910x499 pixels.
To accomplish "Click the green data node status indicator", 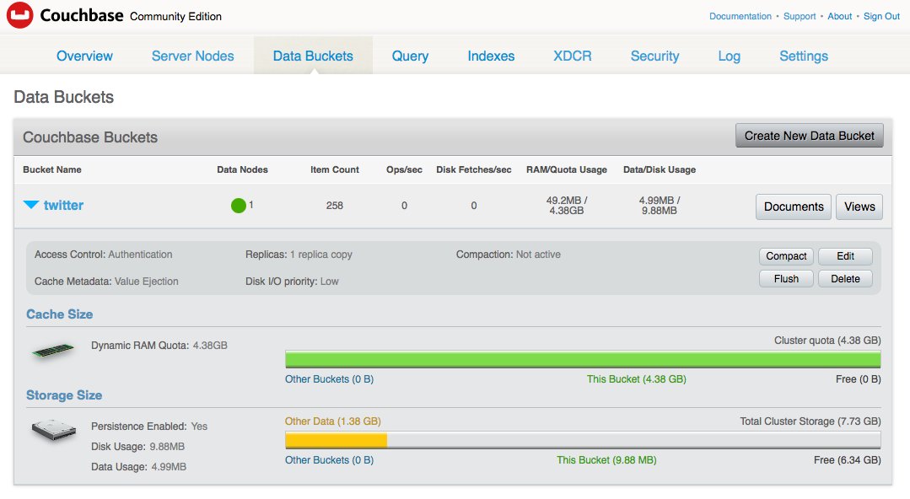I will (x=238, y=206).
